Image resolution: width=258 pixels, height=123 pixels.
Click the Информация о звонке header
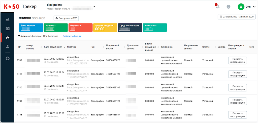(236, 47)
